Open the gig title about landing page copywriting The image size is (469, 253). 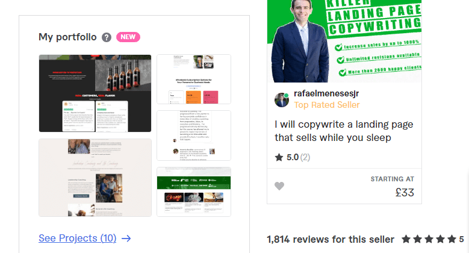pos(344,131)
